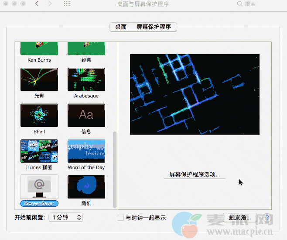Go back with the left arrow
The width and height of the screenshot is (287, 240).
[x=37, y=3]
